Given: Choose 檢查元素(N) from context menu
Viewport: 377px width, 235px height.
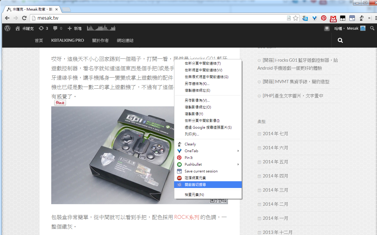Looking at the screenshot, I should pos(208,194).
